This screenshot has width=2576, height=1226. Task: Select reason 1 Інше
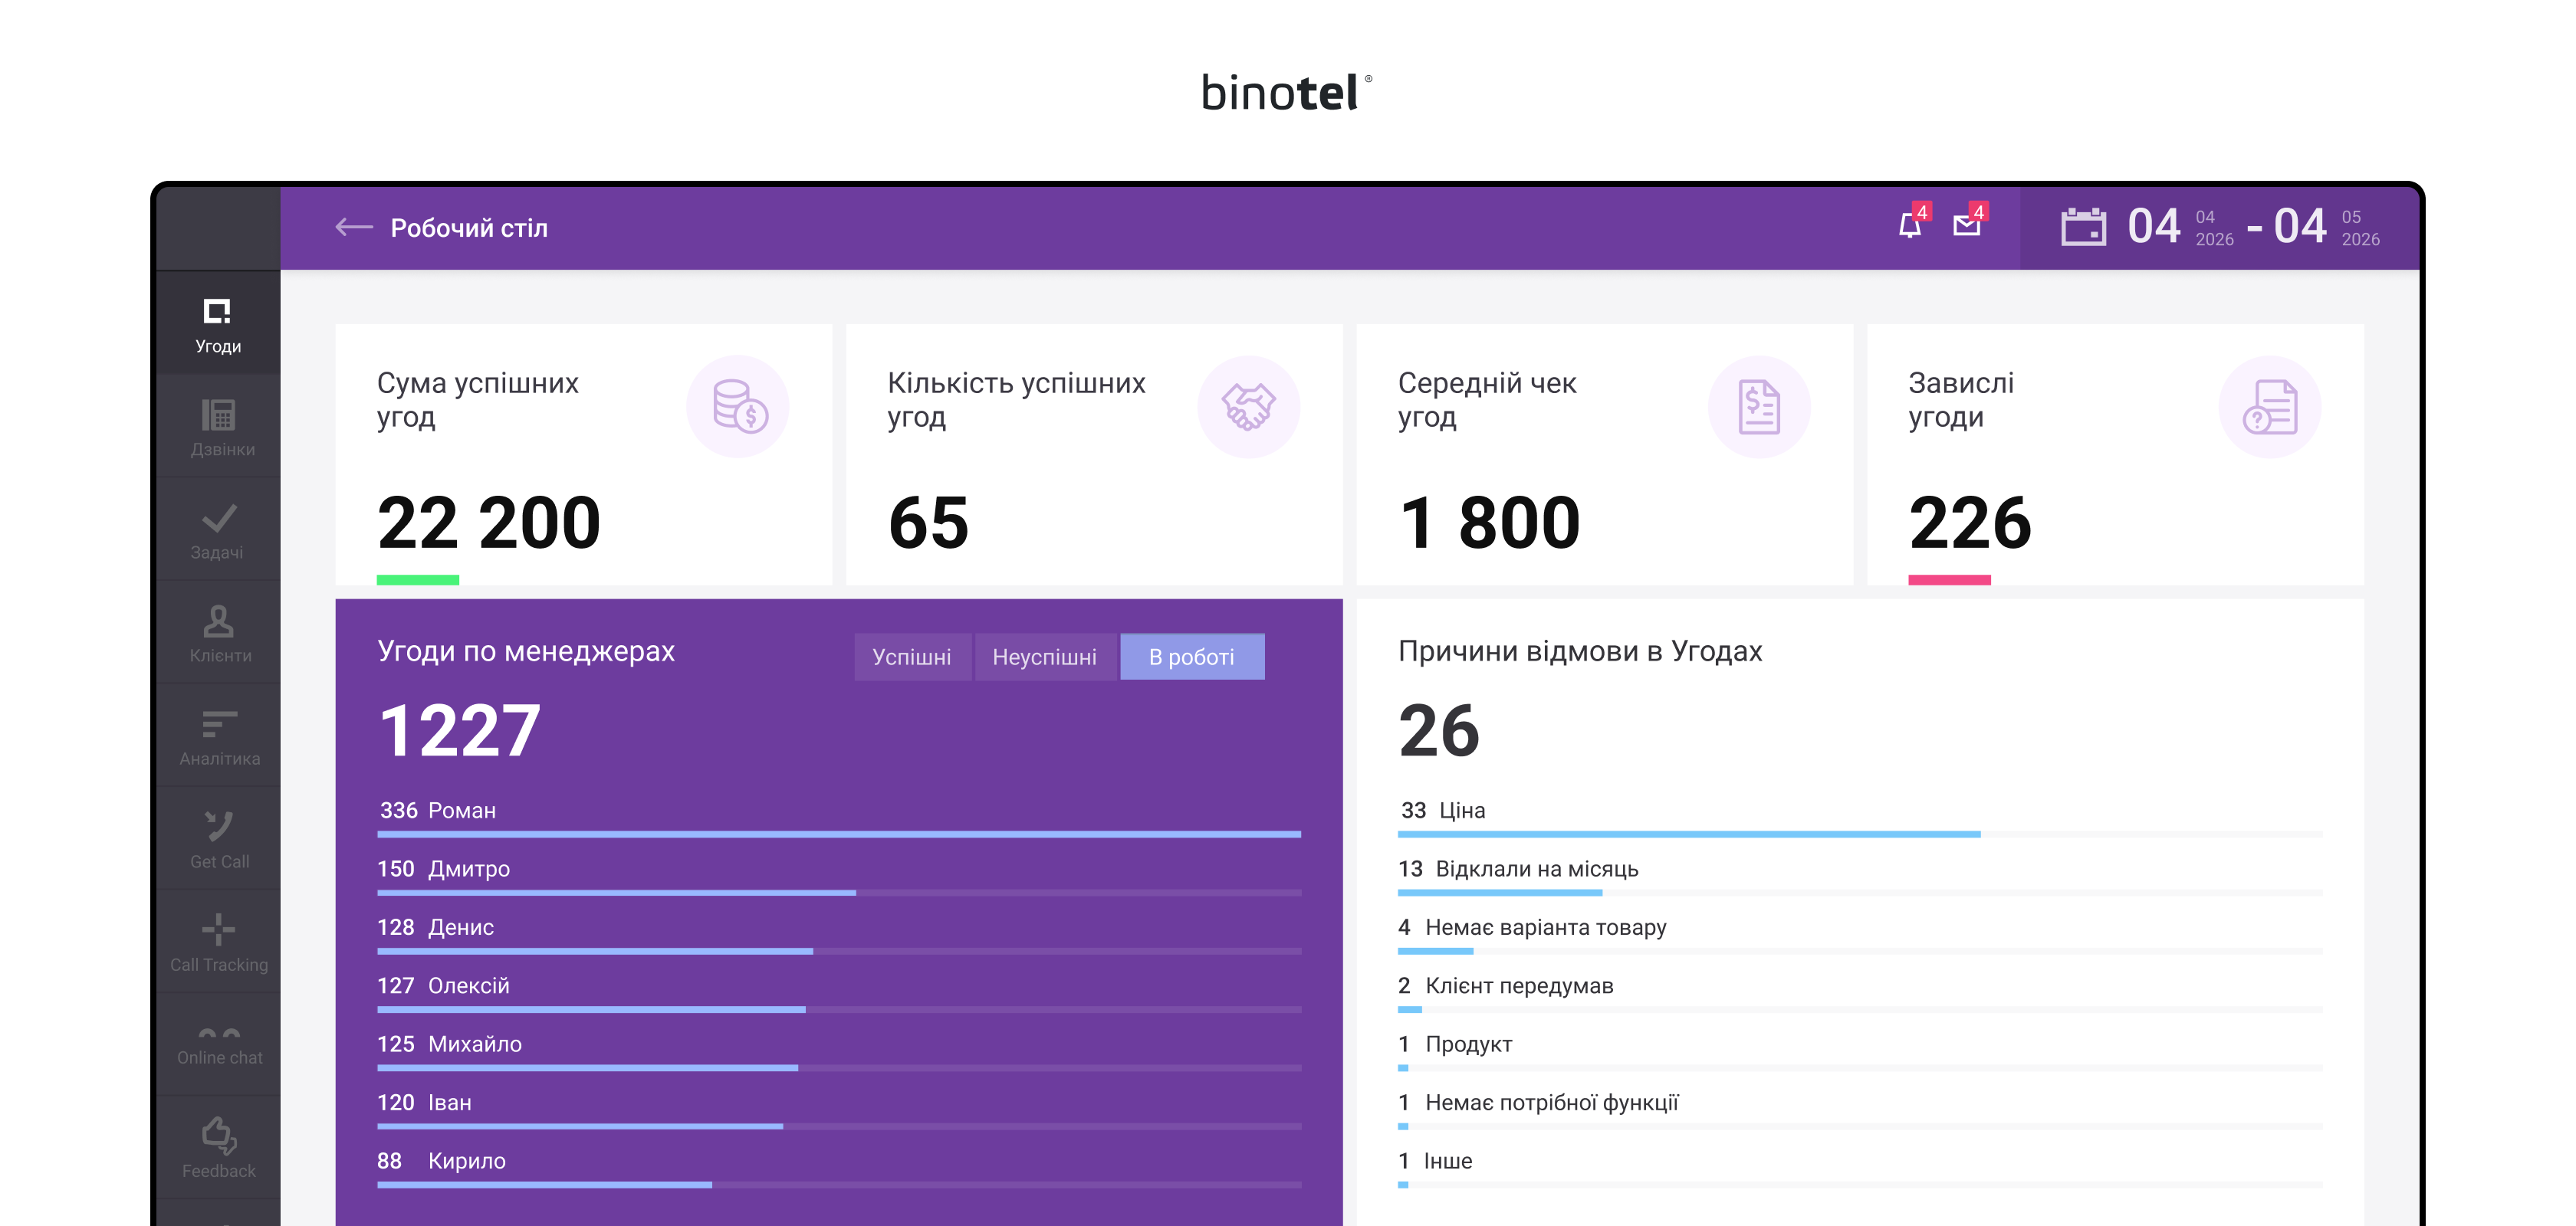pos(1860,1168)
